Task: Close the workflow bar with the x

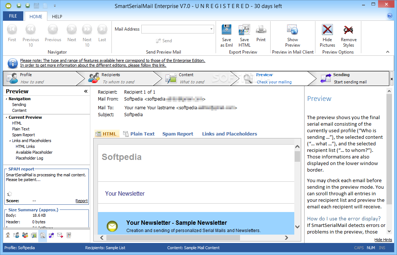Action: 392,79
